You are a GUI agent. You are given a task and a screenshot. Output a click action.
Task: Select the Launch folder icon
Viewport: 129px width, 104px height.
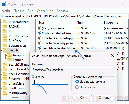[x=10, y=60]
